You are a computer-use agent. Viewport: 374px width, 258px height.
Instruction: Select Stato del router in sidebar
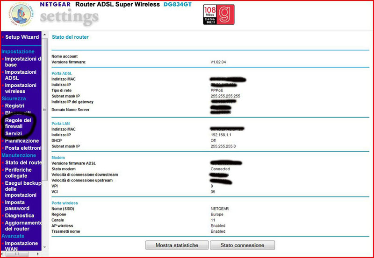pos(23,162)
